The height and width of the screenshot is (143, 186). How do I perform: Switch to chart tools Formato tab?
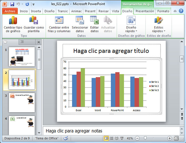pos(163,11)
